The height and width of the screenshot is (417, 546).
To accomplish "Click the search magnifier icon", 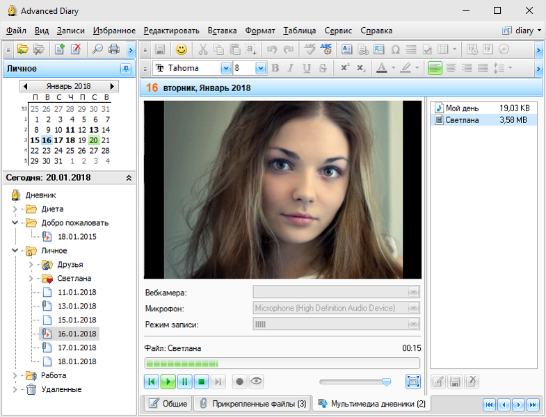I will (x=97, y=49).
